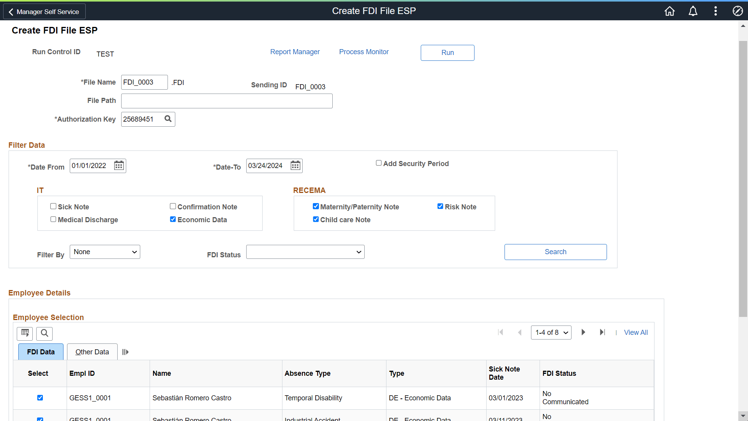Toggle the Add Security Period checkbox
Screen dimensions: 748x421
pos(378,163)
